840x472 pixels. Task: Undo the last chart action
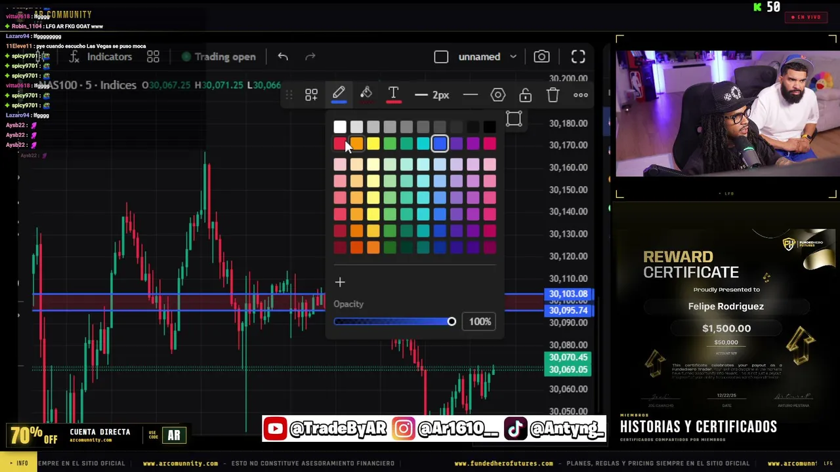tap(283, 57)
